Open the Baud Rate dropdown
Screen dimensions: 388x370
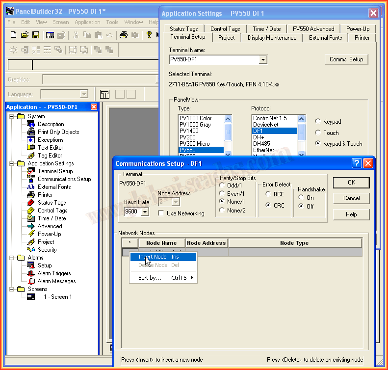145,212
